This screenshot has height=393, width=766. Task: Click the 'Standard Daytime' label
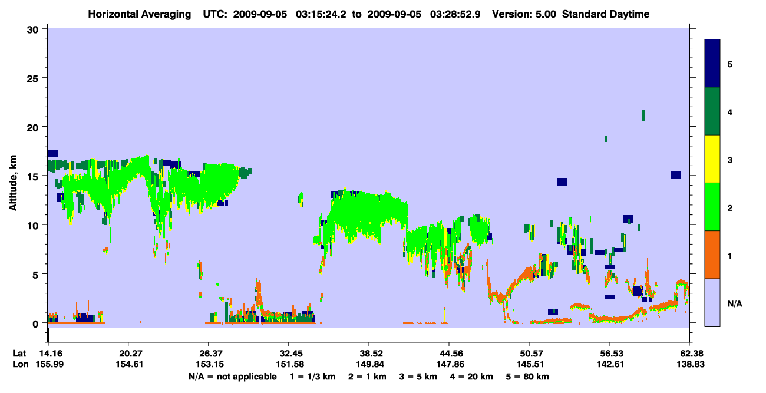pyautogui.click(x=606, y=14)
